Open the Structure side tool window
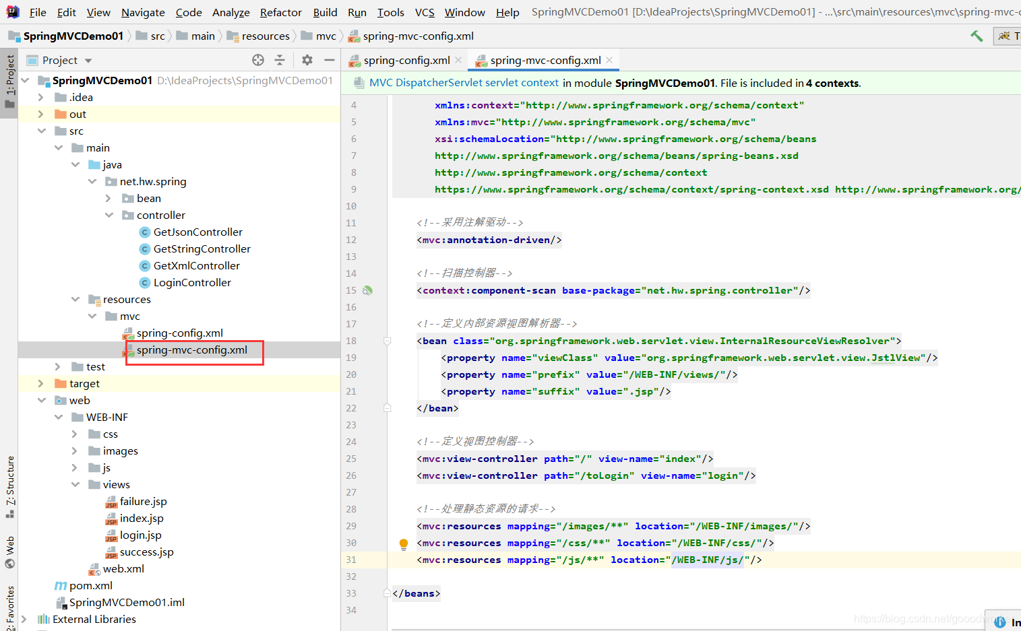Image resolution: width=1021 pixels, height=631 pixels. click(x=9, y=487)
